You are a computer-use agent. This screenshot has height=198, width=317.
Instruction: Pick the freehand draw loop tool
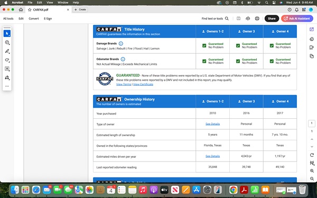click(7, 60)
